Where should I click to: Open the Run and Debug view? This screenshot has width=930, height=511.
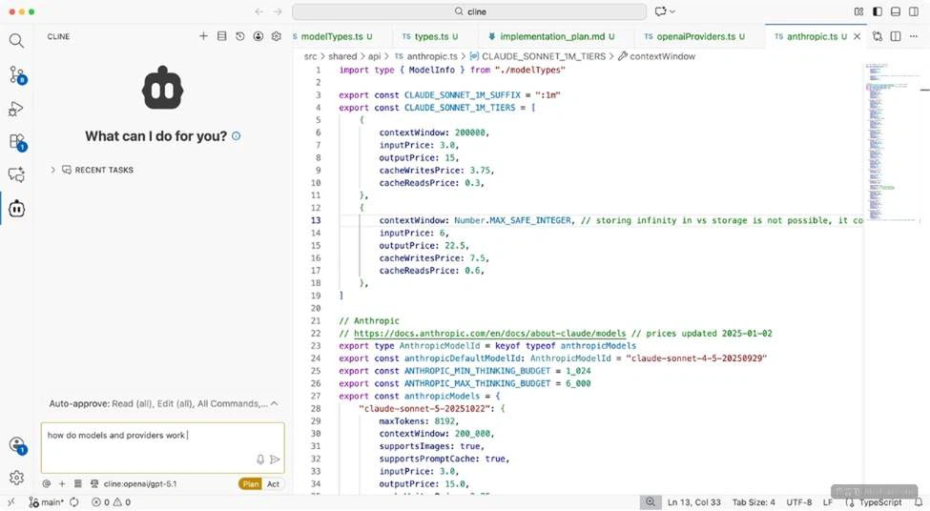click(16, 109)
